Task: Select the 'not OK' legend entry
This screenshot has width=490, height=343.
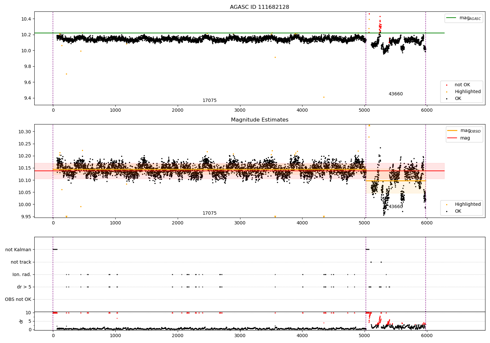Action: click(x=462, y=85)
